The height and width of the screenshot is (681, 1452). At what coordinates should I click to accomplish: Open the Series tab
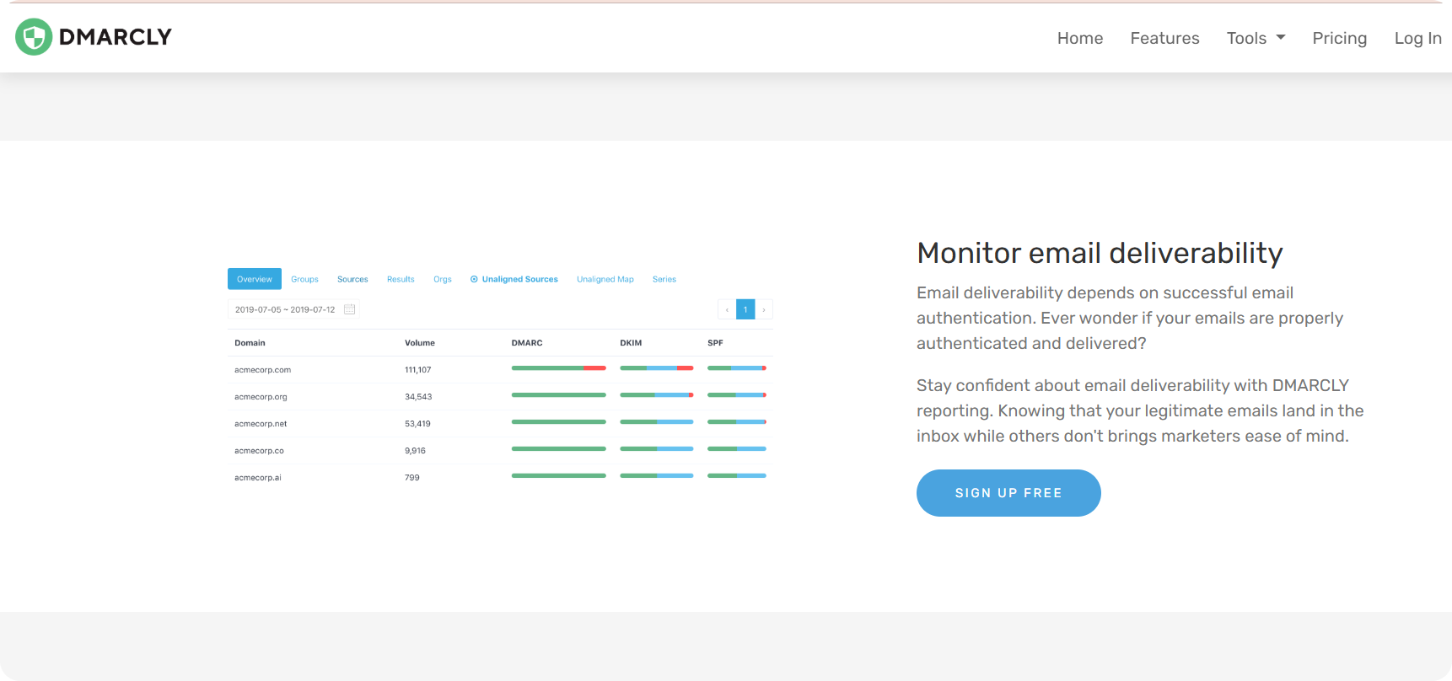tap(664, 279)
